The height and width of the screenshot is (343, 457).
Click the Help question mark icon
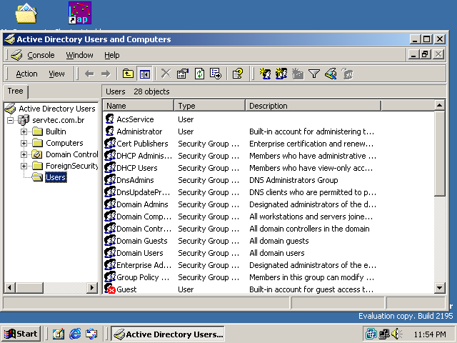click(x=238, y=74)
